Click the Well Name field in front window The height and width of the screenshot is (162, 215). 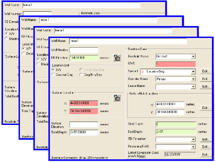(x=128, y=41)
